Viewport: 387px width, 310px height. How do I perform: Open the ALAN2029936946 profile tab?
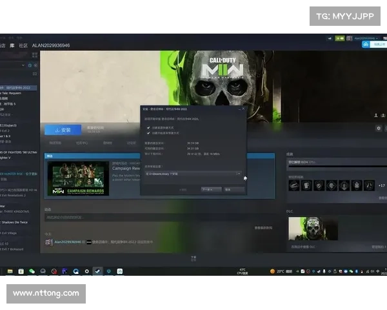pyautogui.click(x=51, y=45)
